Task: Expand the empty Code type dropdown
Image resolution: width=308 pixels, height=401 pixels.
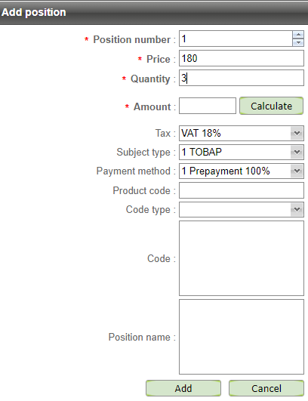Action: (242, 209)
